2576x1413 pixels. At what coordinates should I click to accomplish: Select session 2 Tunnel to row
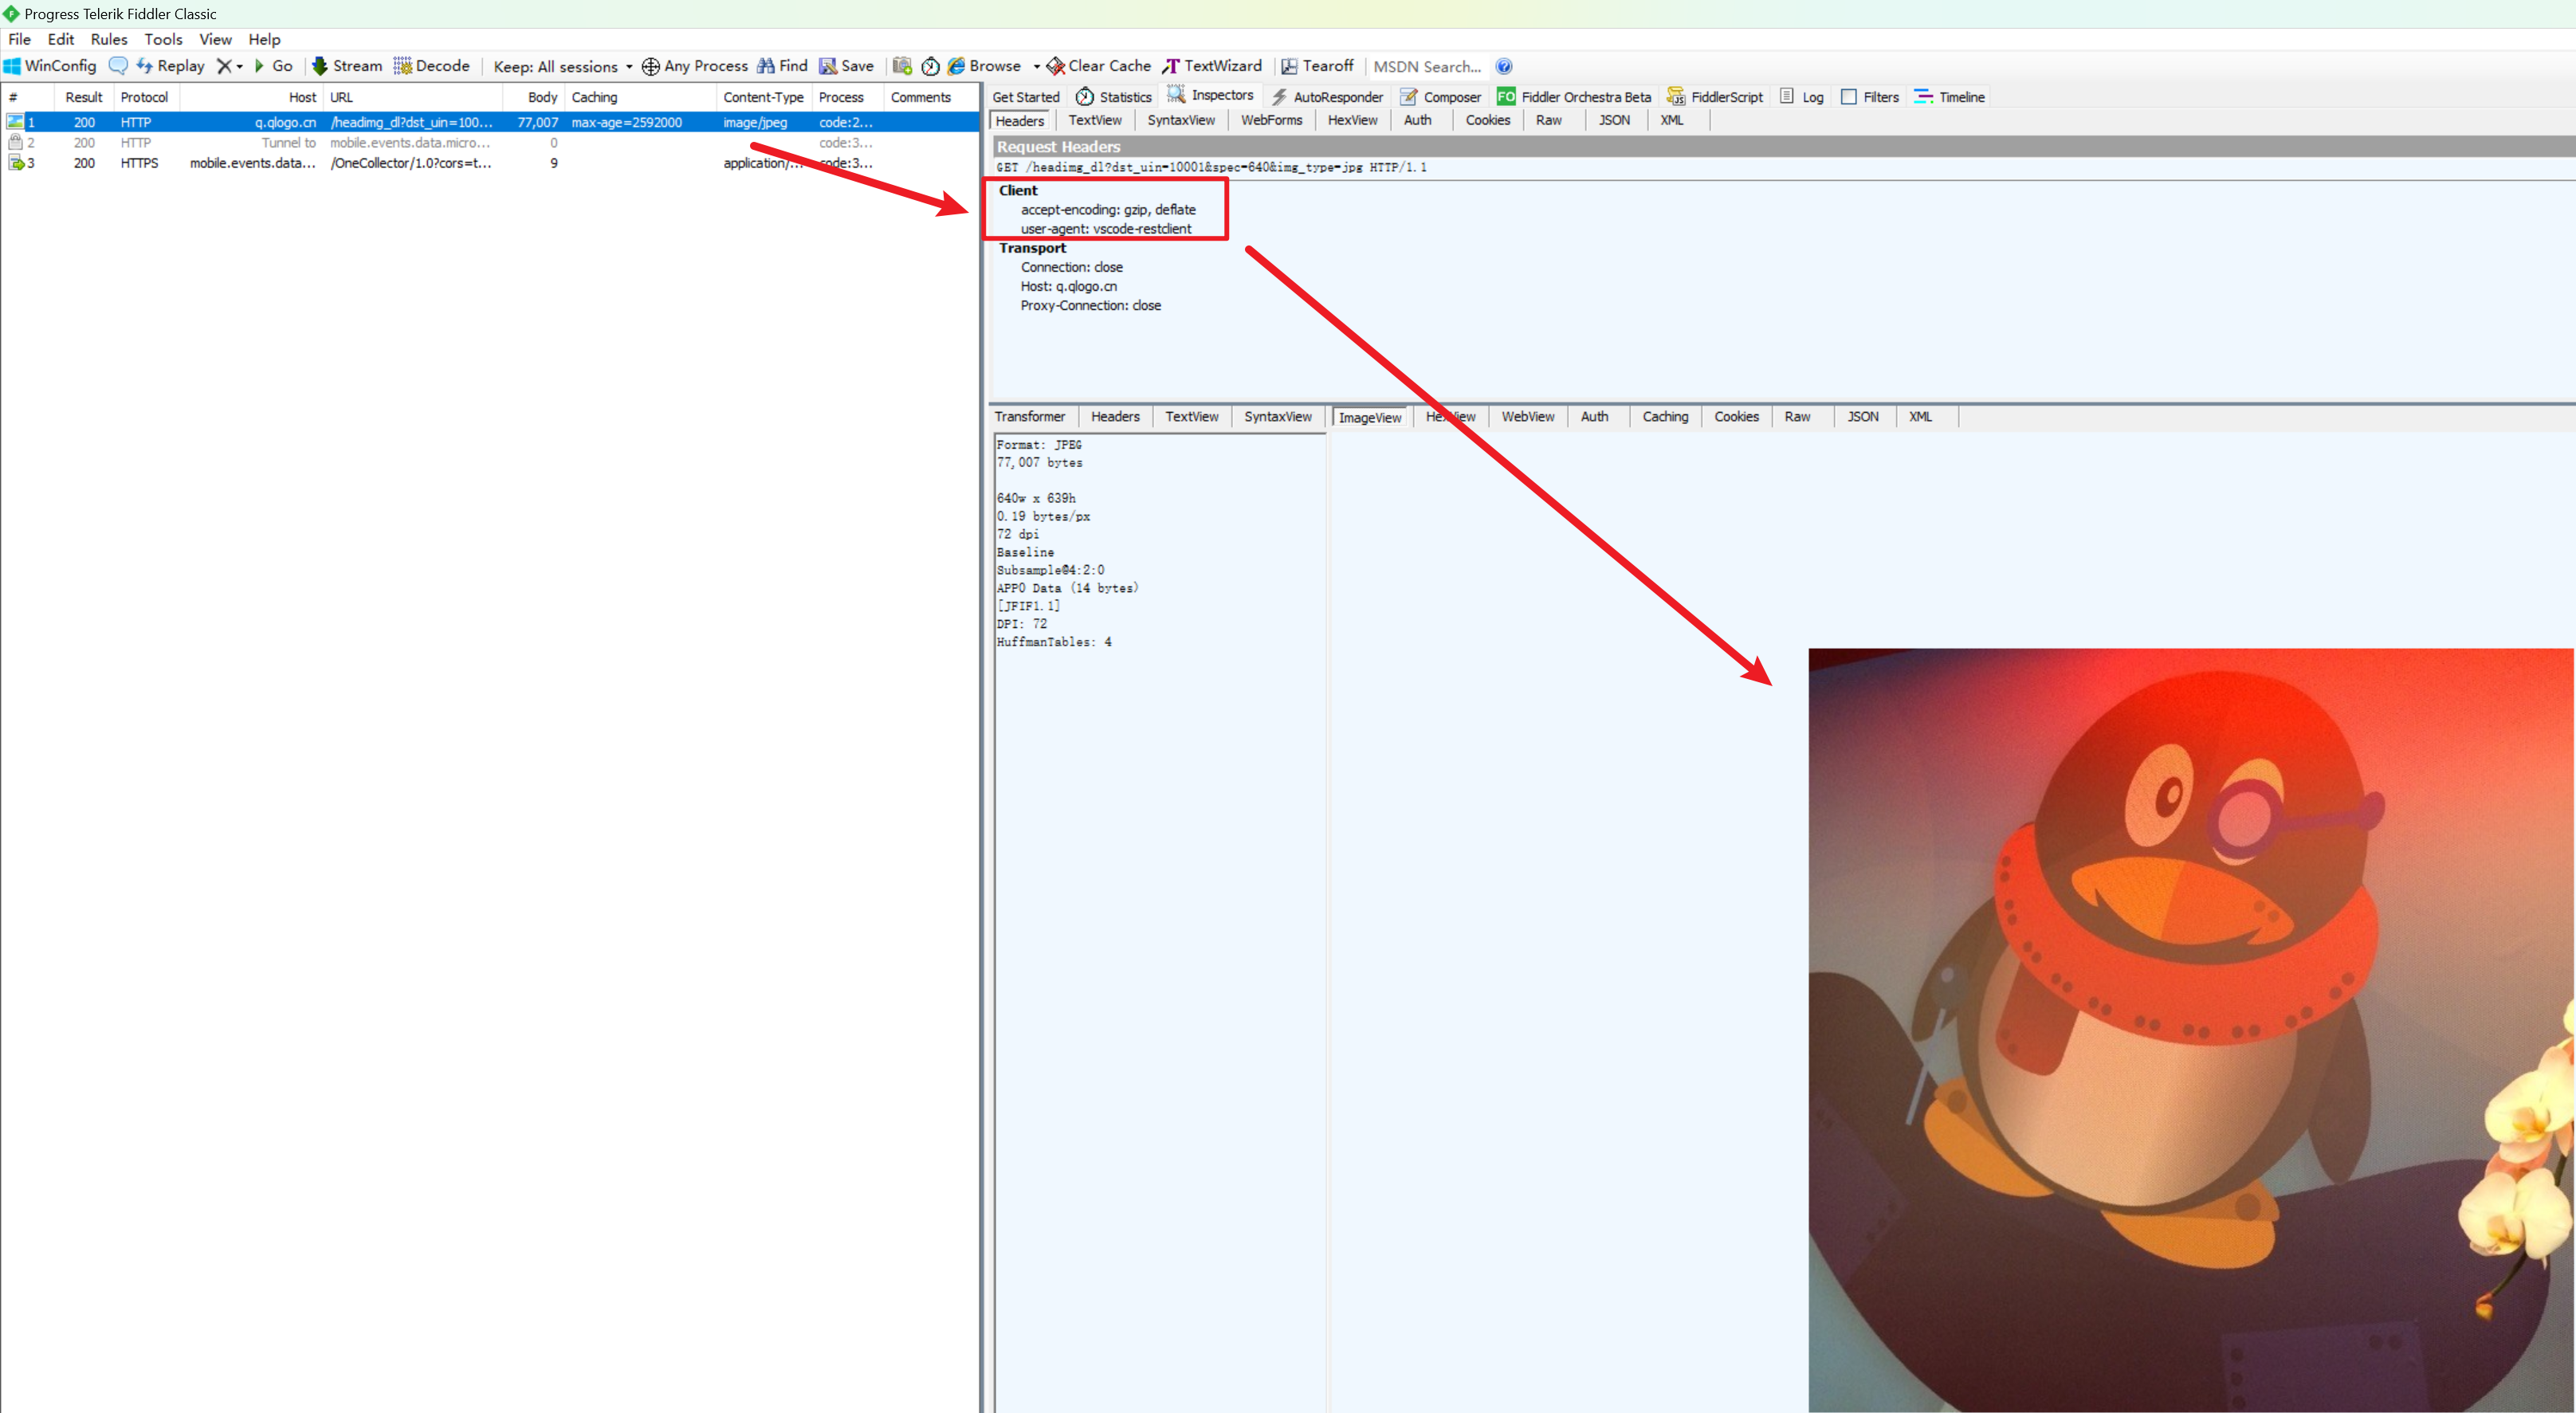tap(490, 143)
